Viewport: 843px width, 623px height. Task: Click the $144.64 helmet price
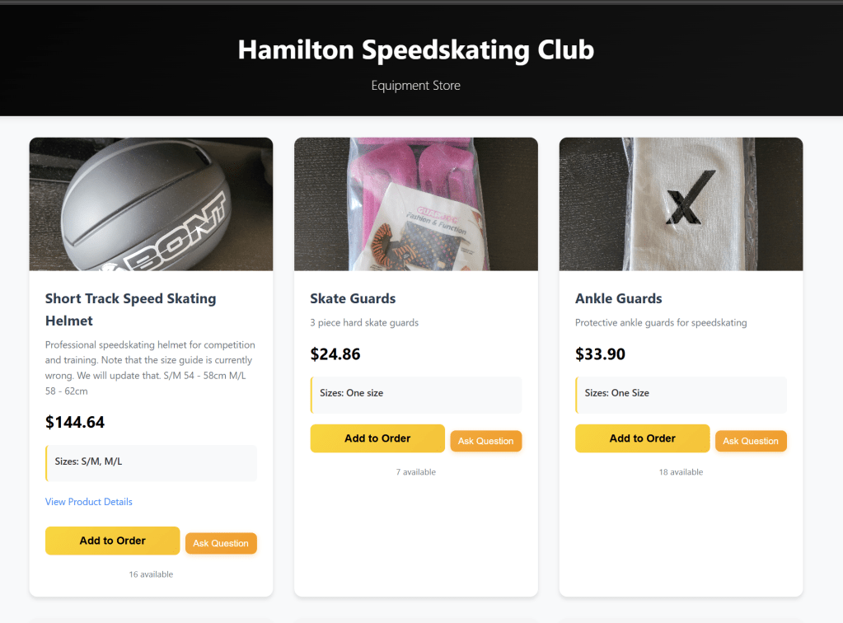(x=75, y=423)
